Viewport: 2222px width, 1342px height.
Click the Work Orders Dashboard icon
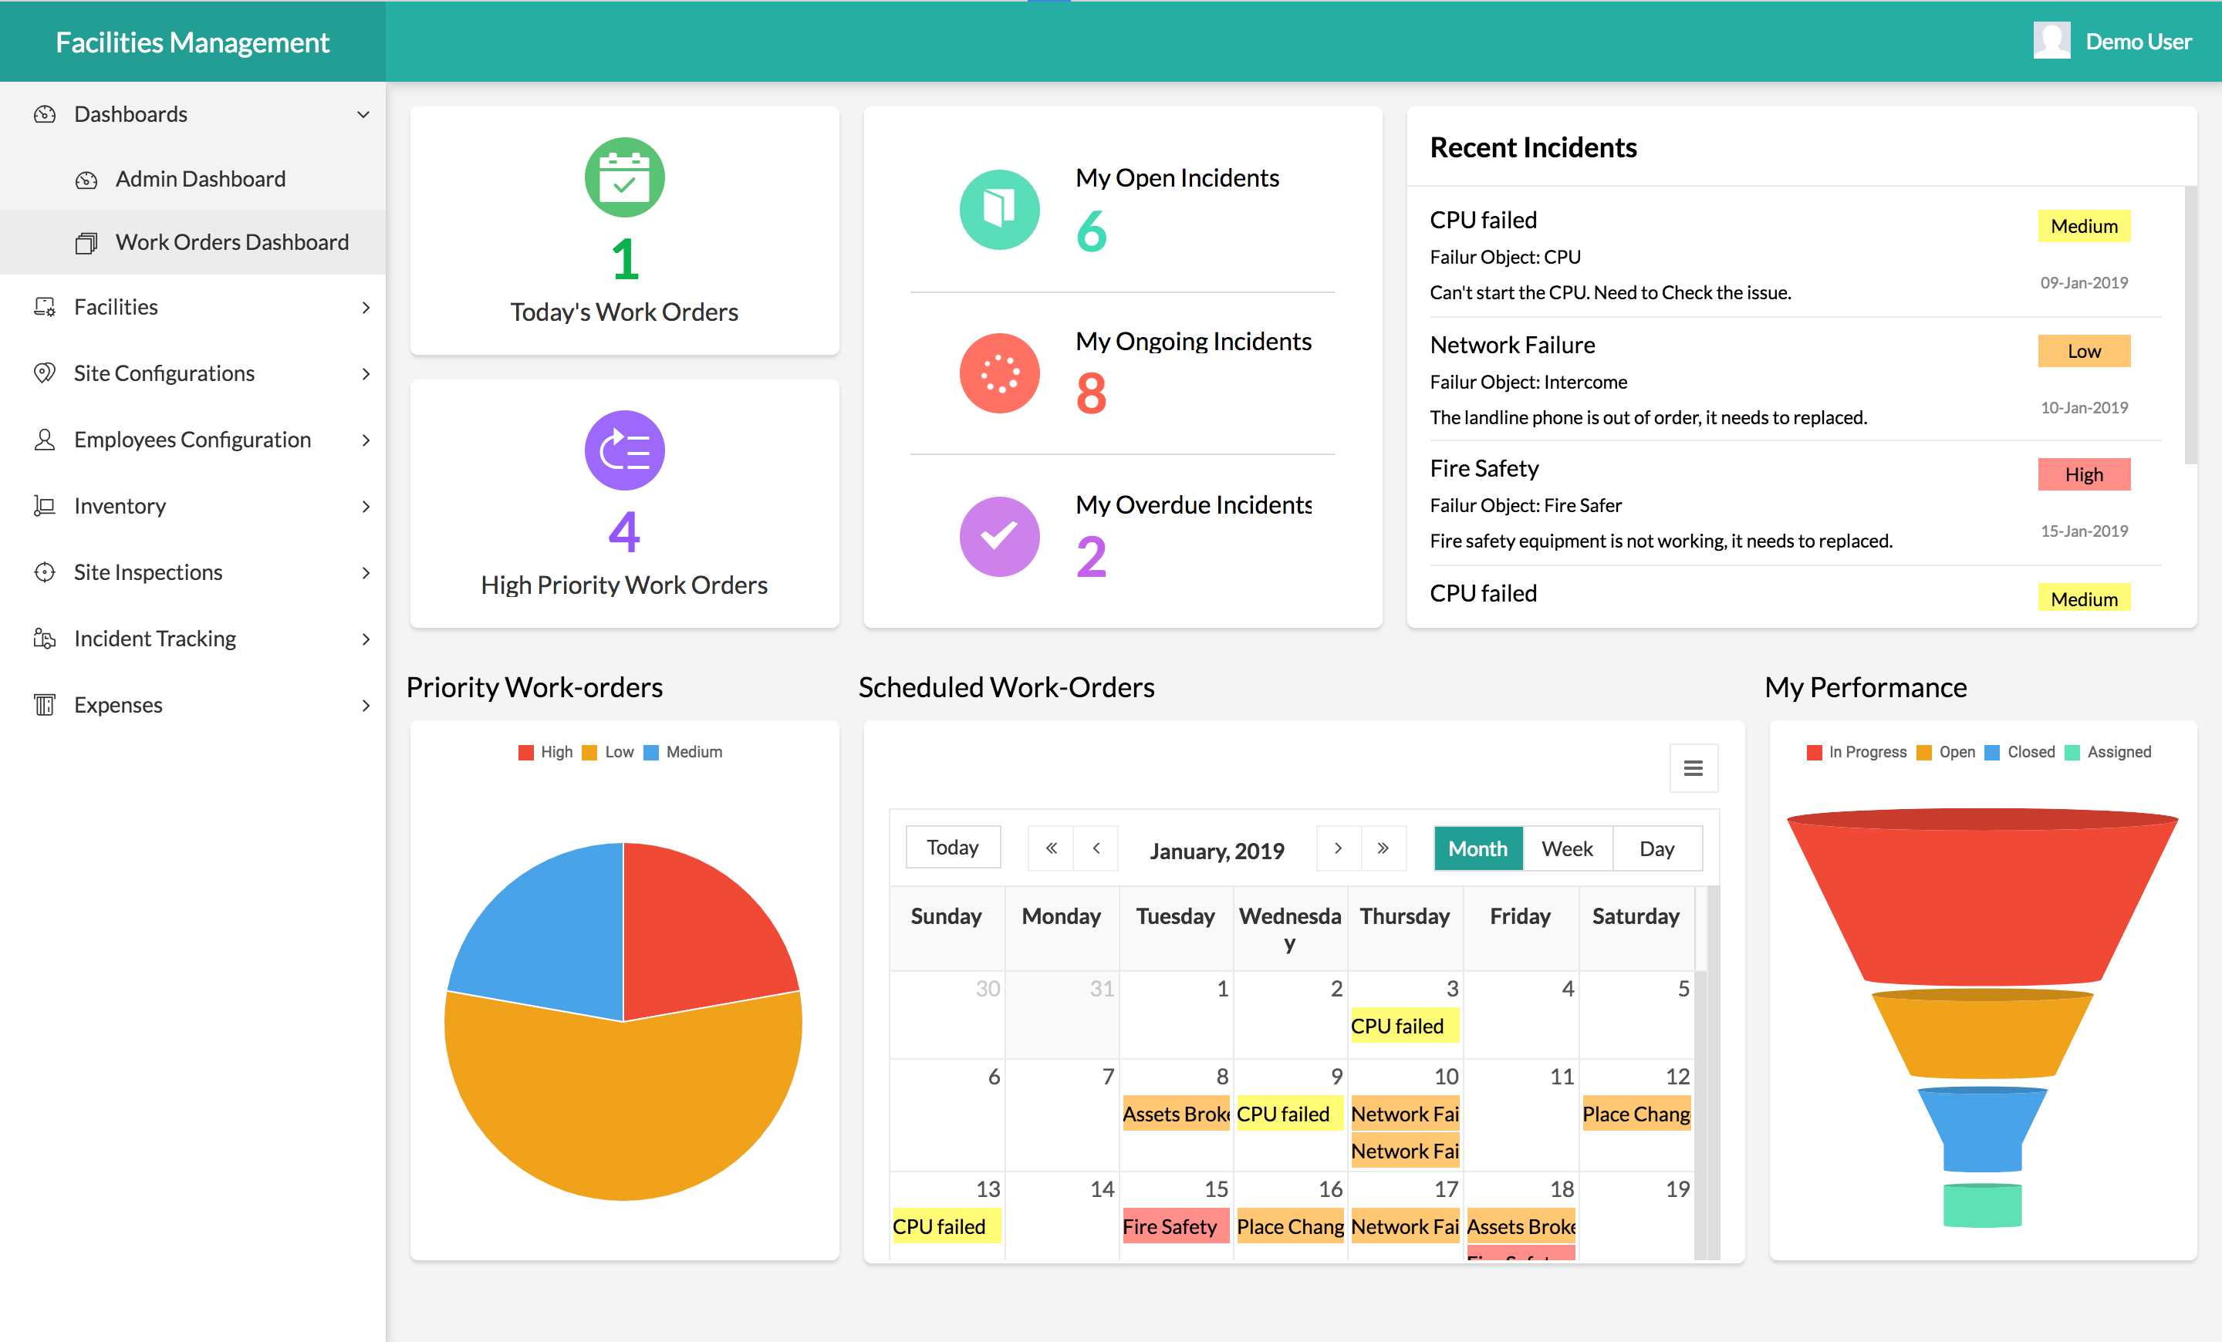coord(86,243)
